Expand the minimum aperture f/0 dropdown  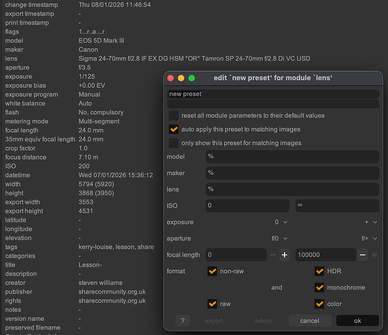point(280,238)
